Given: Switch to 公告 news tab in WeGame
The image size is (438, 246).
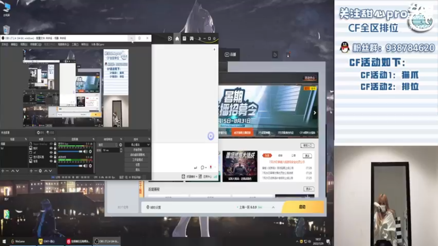Looking at the screenshot, I should [293, 155].
